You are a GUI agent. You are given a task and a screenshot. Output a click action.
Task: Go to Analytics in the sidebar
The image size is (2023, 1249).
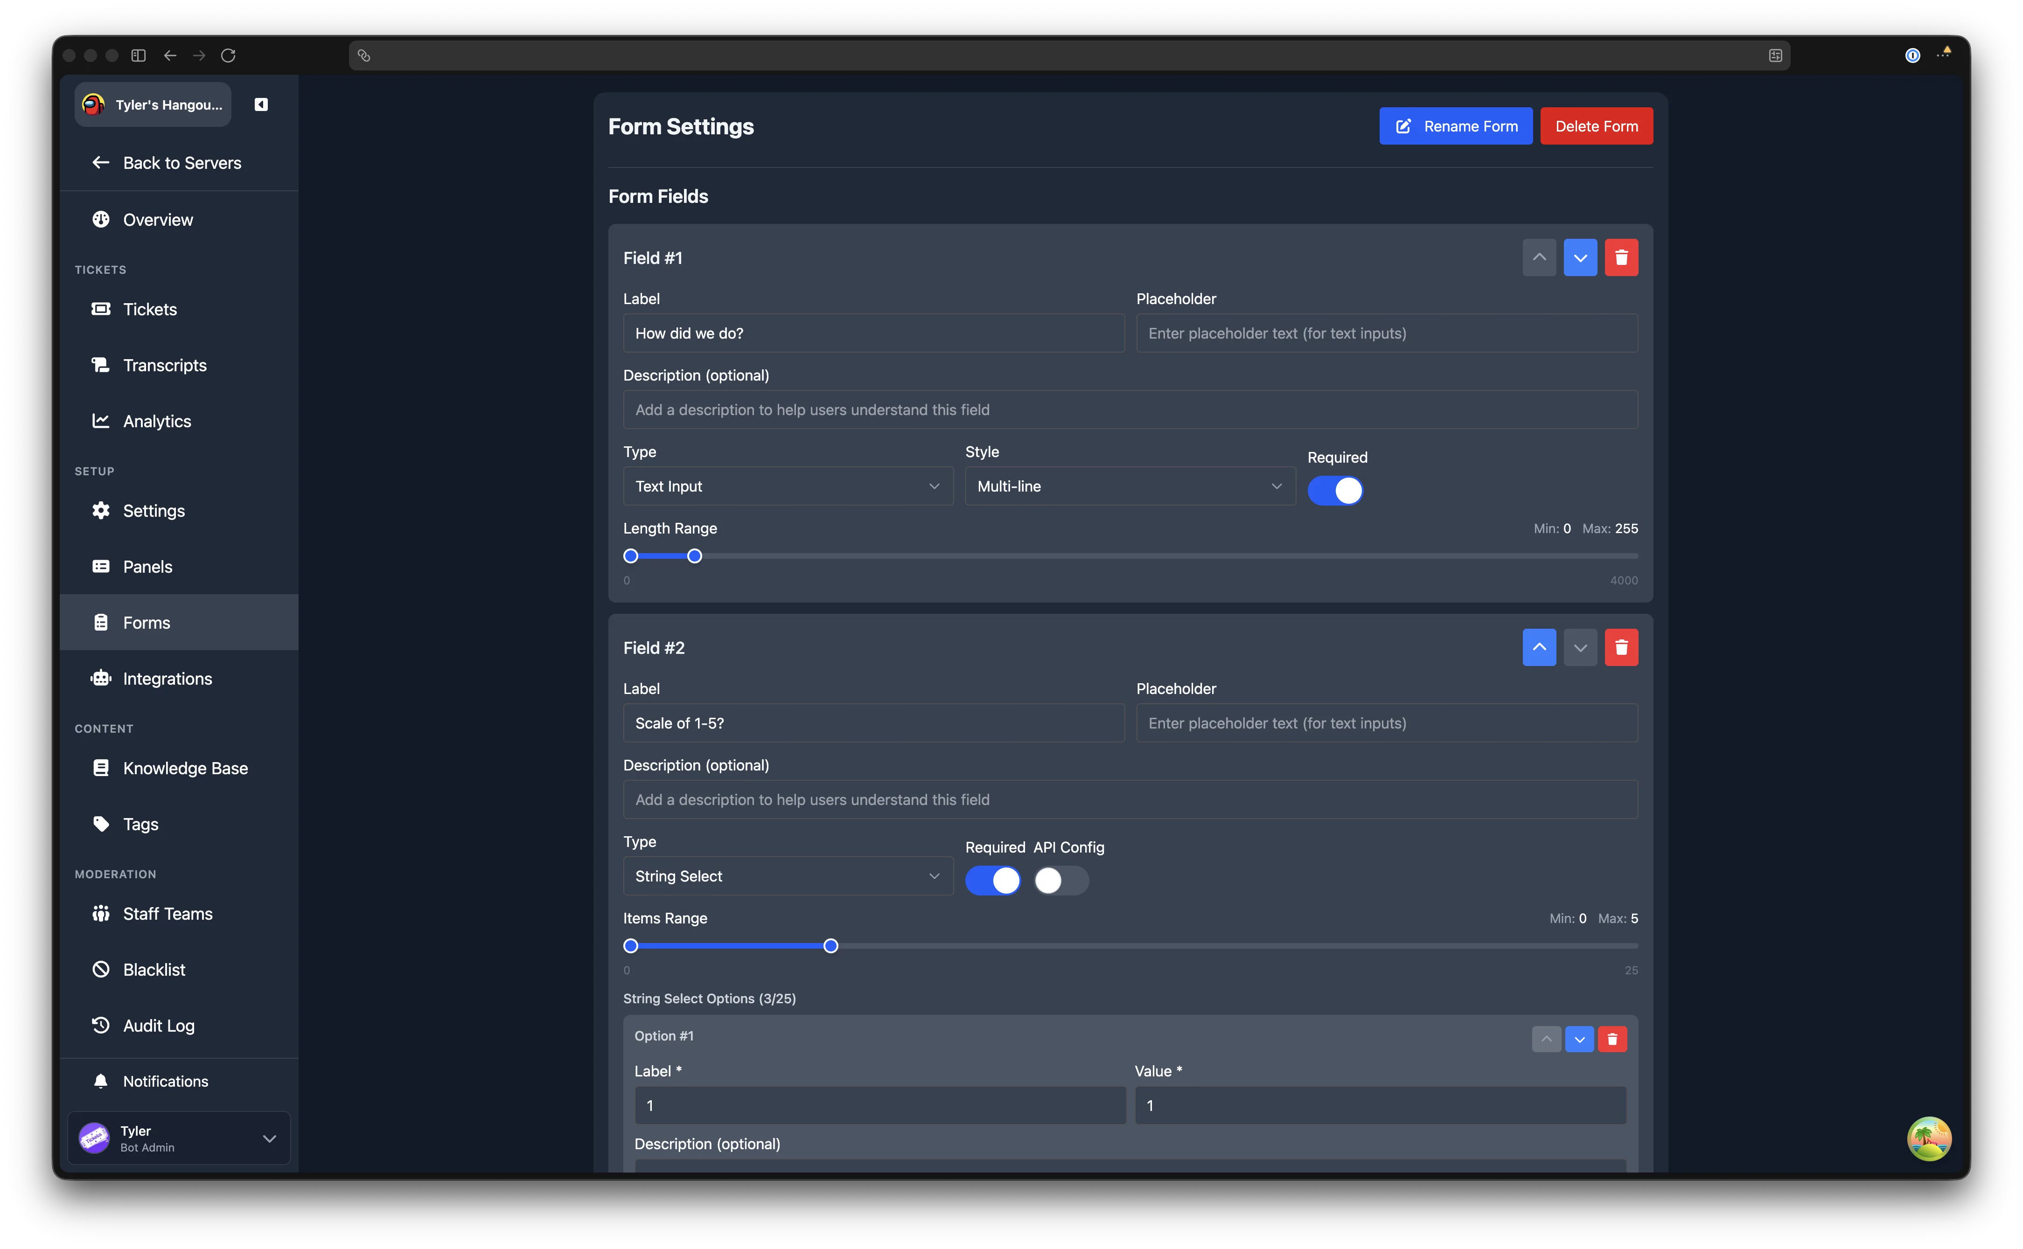179,421
